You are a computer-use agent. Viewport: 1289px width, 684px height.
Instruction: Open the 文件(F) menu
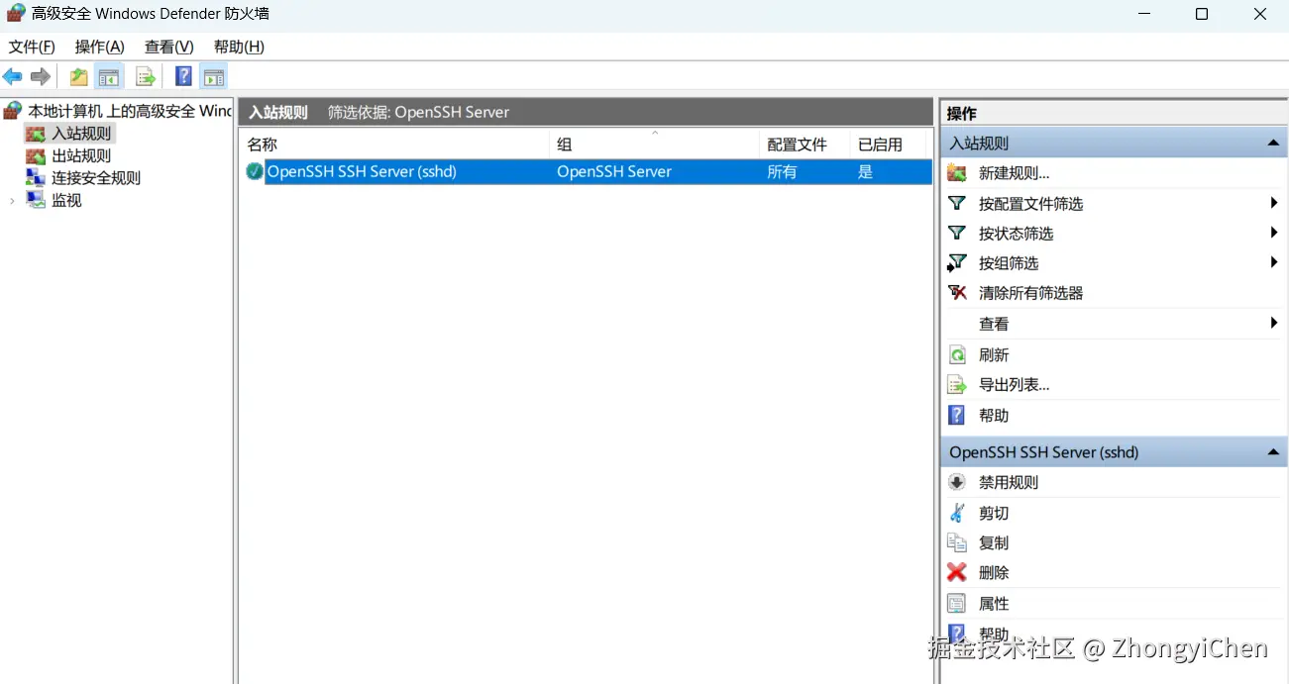point(32,47)
